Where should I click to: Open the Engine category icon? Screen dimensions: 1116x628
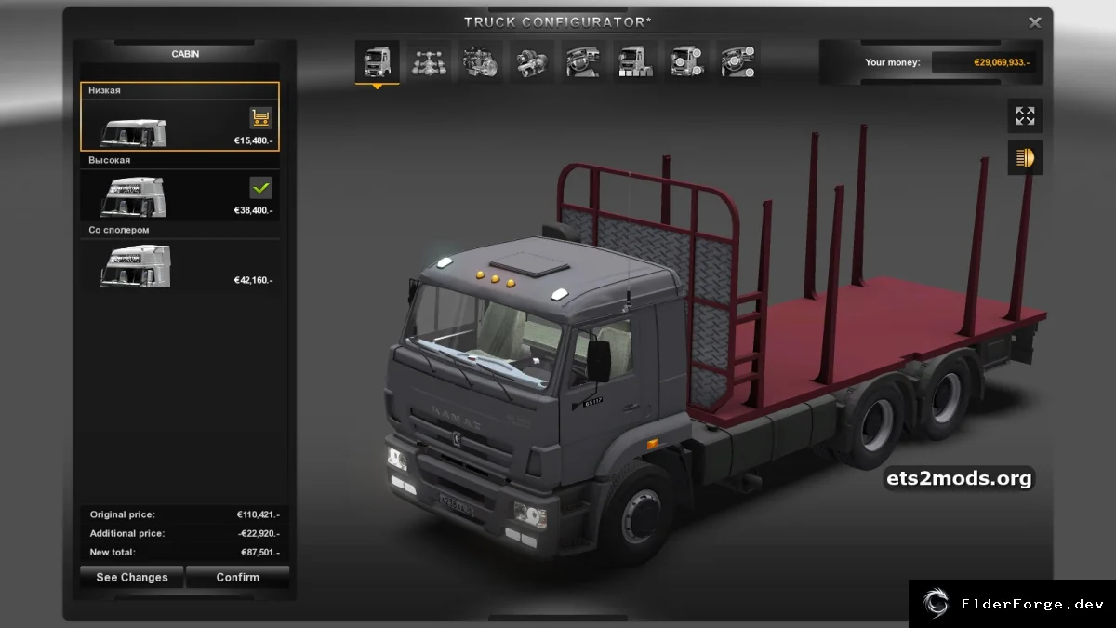pyautogui.click(x=481, y=62)
